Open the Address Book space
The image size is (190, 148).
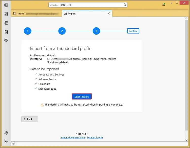click(x=6, y=14)
